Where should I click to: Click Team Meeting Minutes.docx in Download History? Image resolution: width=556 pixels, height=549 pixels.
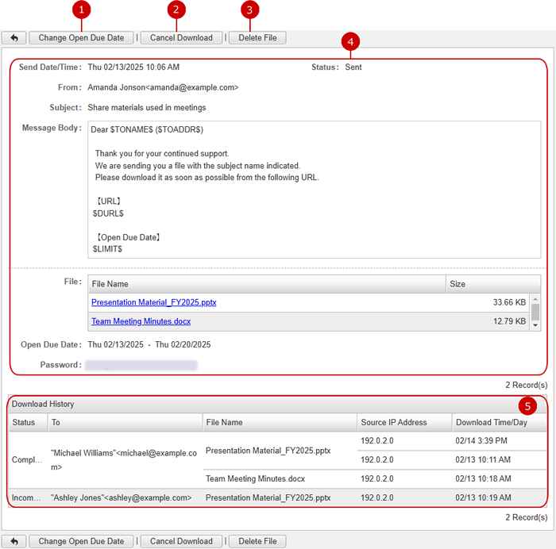(255, 479)
